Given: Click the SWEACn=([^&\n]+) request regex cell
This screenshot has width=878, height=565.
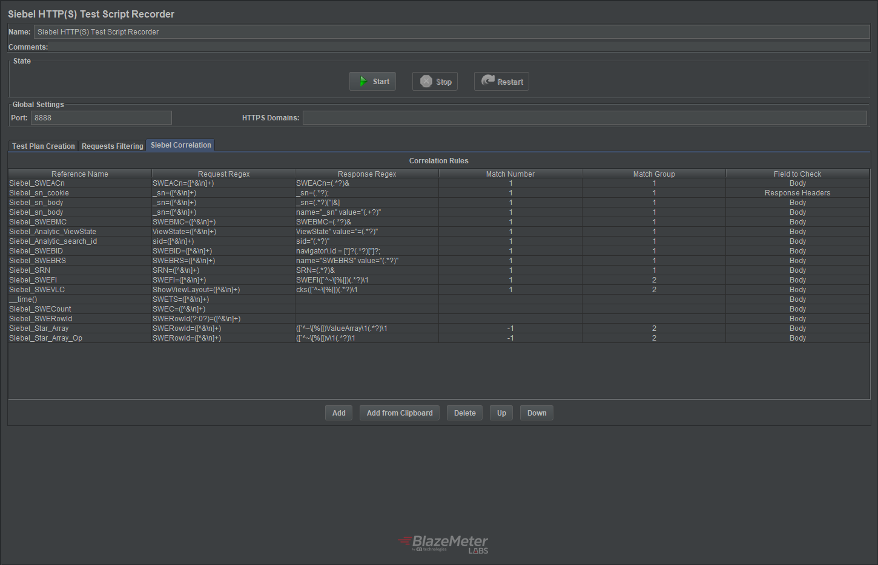Looking at the screenshot, I should coord(223,183).
